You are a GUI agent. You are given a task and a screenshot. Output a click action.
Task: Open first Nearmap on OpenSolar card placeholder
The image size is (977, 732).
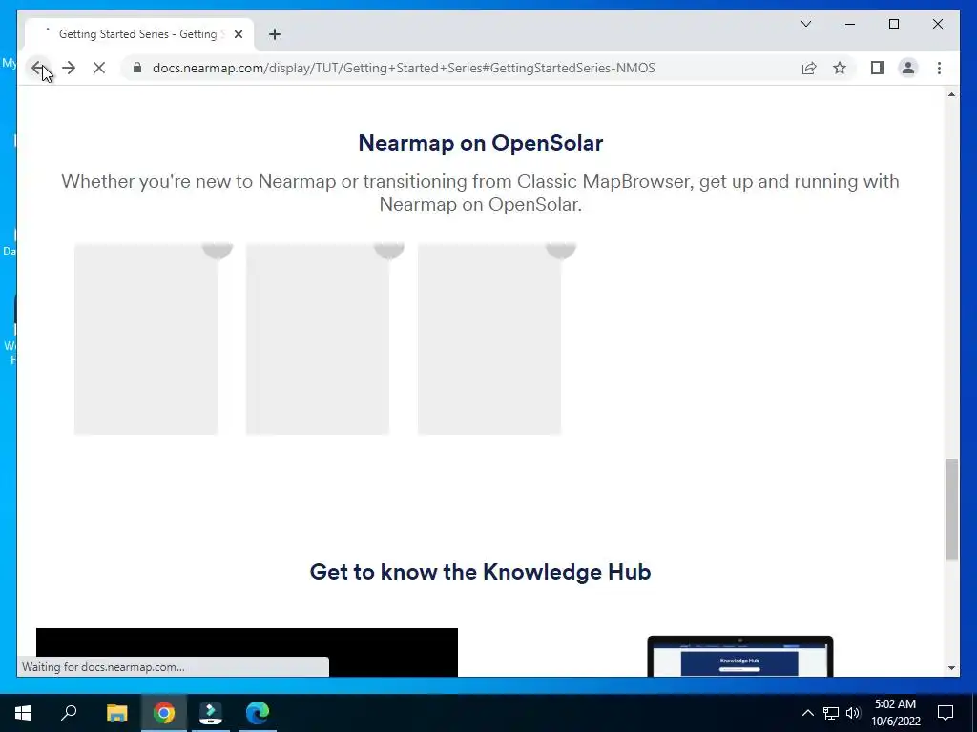(x=146, y=338)
